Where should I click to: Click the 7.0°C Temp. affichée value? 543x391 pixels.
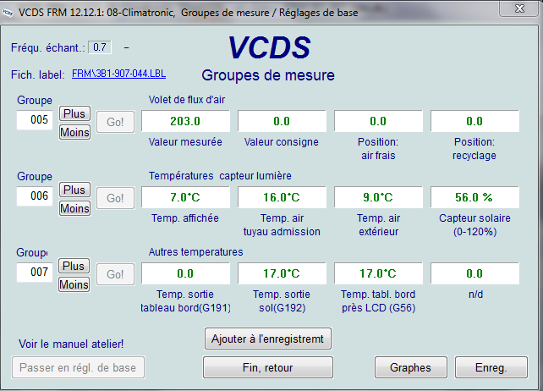coord(185,197)
